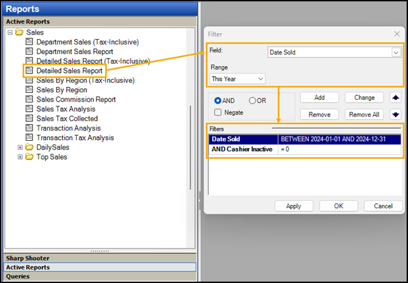Click the Remove button
This screenshot has width=408, height=283.
320,115
